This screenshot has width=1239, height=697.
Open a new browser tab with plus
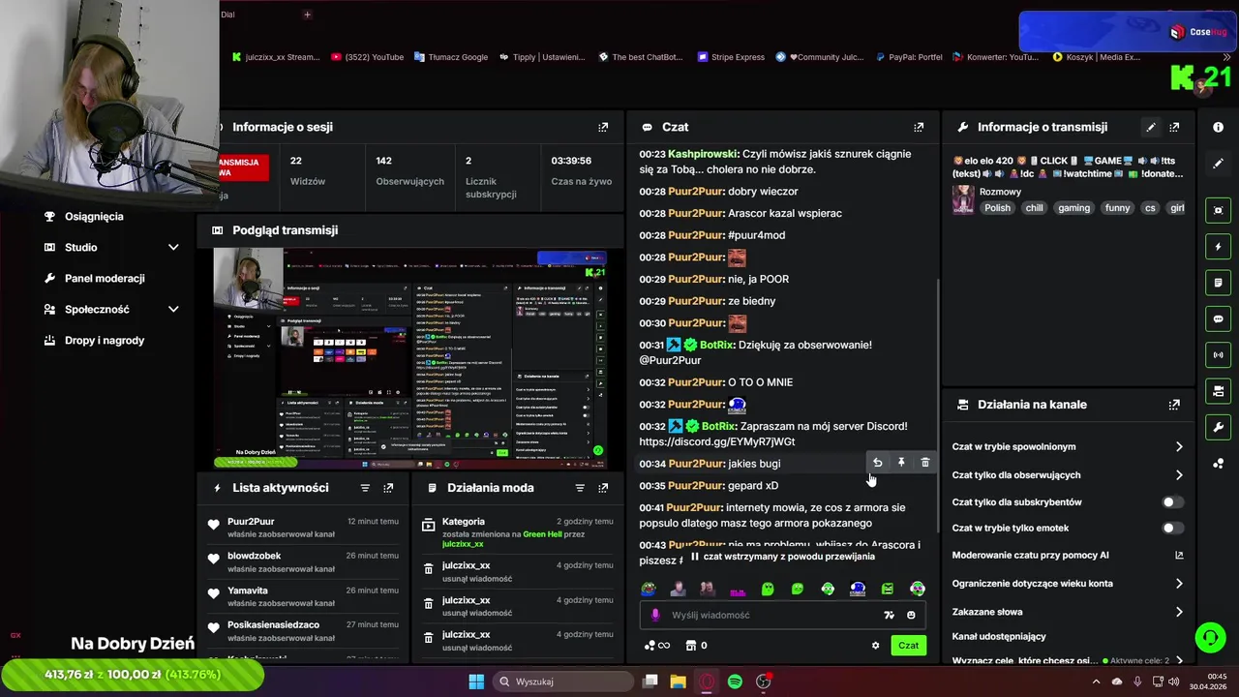tap(307, 15)
